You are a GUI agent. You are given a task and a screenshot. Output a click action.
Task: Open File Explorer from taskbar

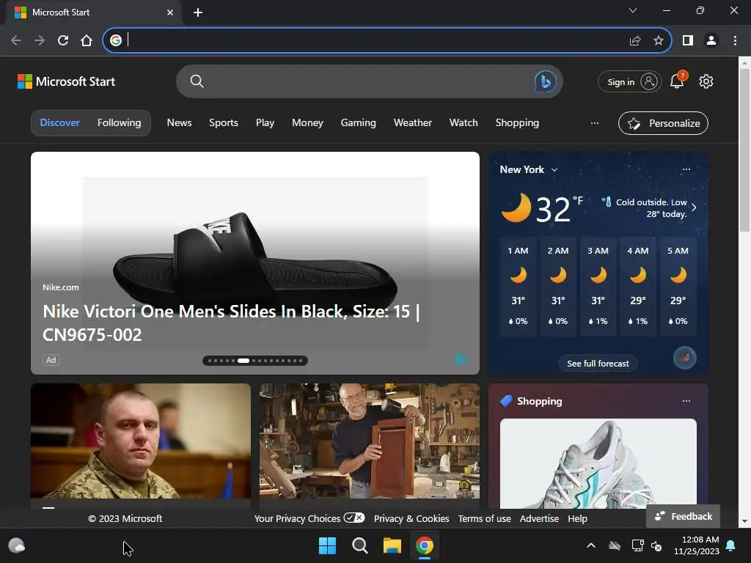(392, 545)
